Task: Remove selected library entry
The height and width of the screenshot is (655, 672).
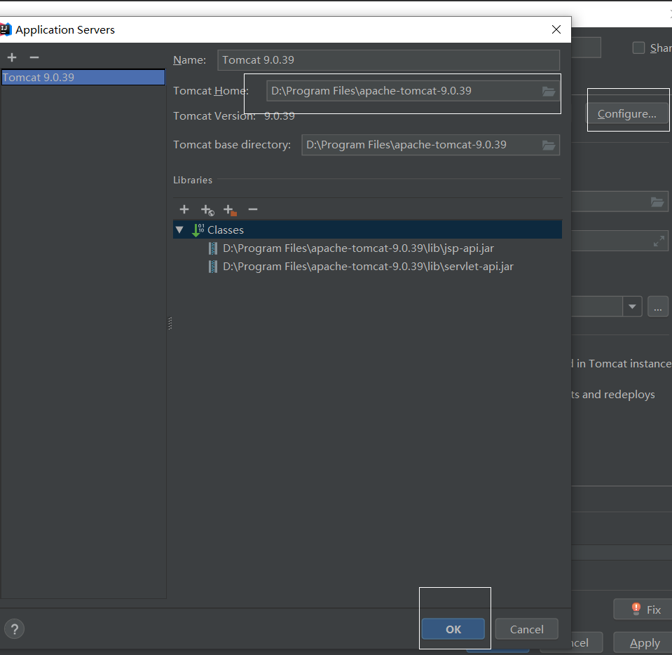Action: coord(253,209)
